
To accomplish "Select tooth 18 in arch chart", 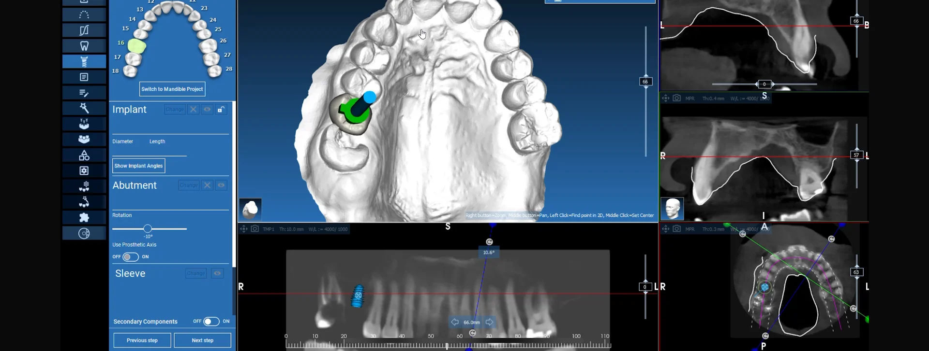I will pos(130,71).
